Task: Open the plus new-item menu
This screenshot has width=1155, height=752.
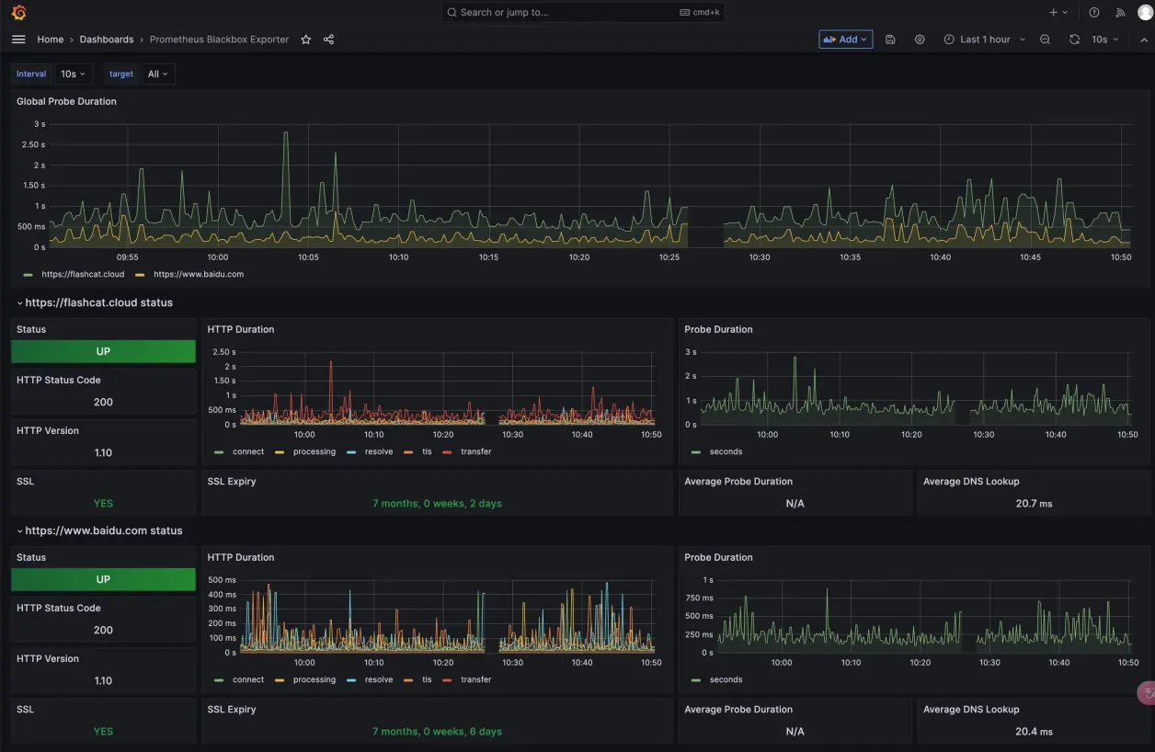Action: [1058, 13]
